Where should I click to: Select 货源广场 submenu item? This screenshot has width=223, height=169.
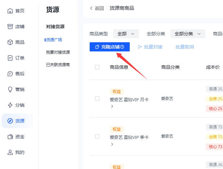[x=54, y=40]
